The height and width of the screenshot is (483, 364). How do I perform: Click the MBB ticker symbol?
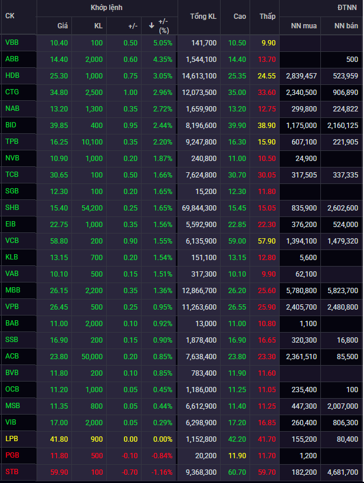point(12,291)
